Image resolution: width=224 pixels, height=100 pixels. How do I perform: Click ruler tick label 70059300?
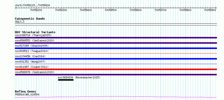click(x=61, y=10)
